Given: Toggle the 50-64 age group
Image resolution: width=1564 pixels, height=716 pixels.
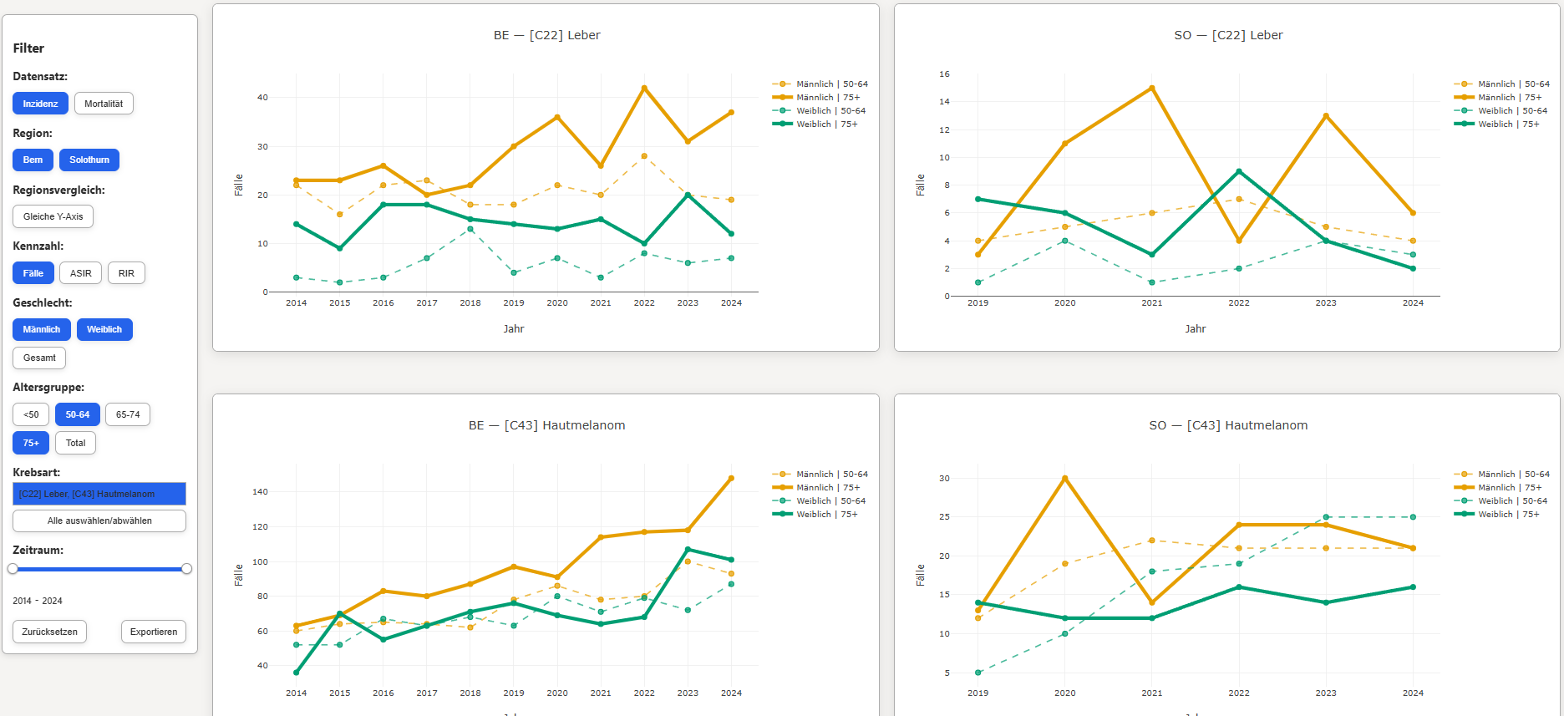Looking at the screenshot, I should point(78,414).
